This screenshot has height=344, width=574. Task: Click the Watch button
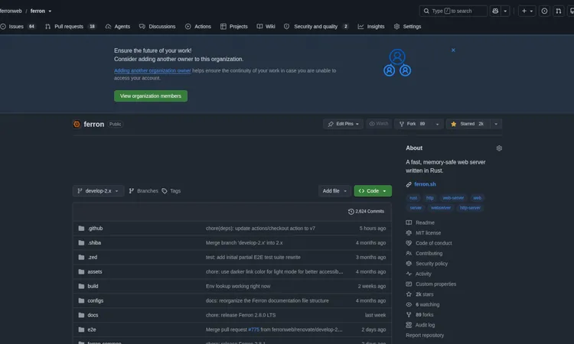coord(379,124)
